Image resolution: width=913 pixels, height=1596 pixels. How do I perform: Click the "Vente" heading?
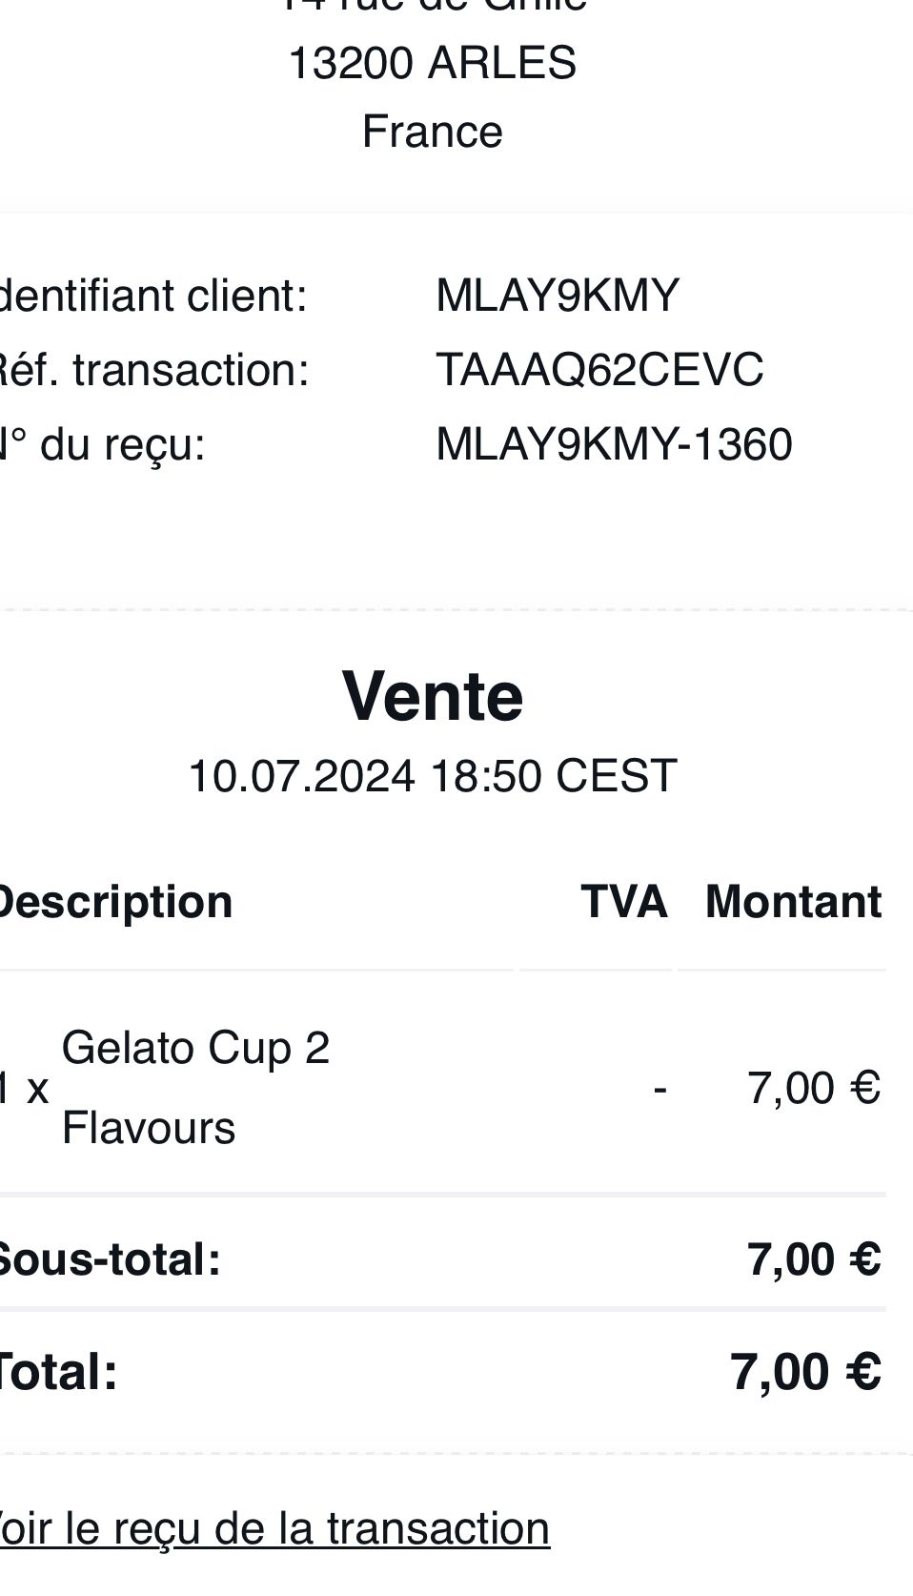[432, 697]
